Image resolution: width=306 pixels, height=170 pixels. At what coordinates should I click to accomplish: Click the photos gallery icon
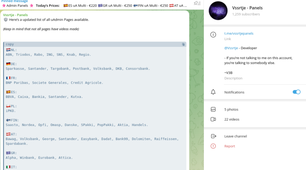point(213,109)
